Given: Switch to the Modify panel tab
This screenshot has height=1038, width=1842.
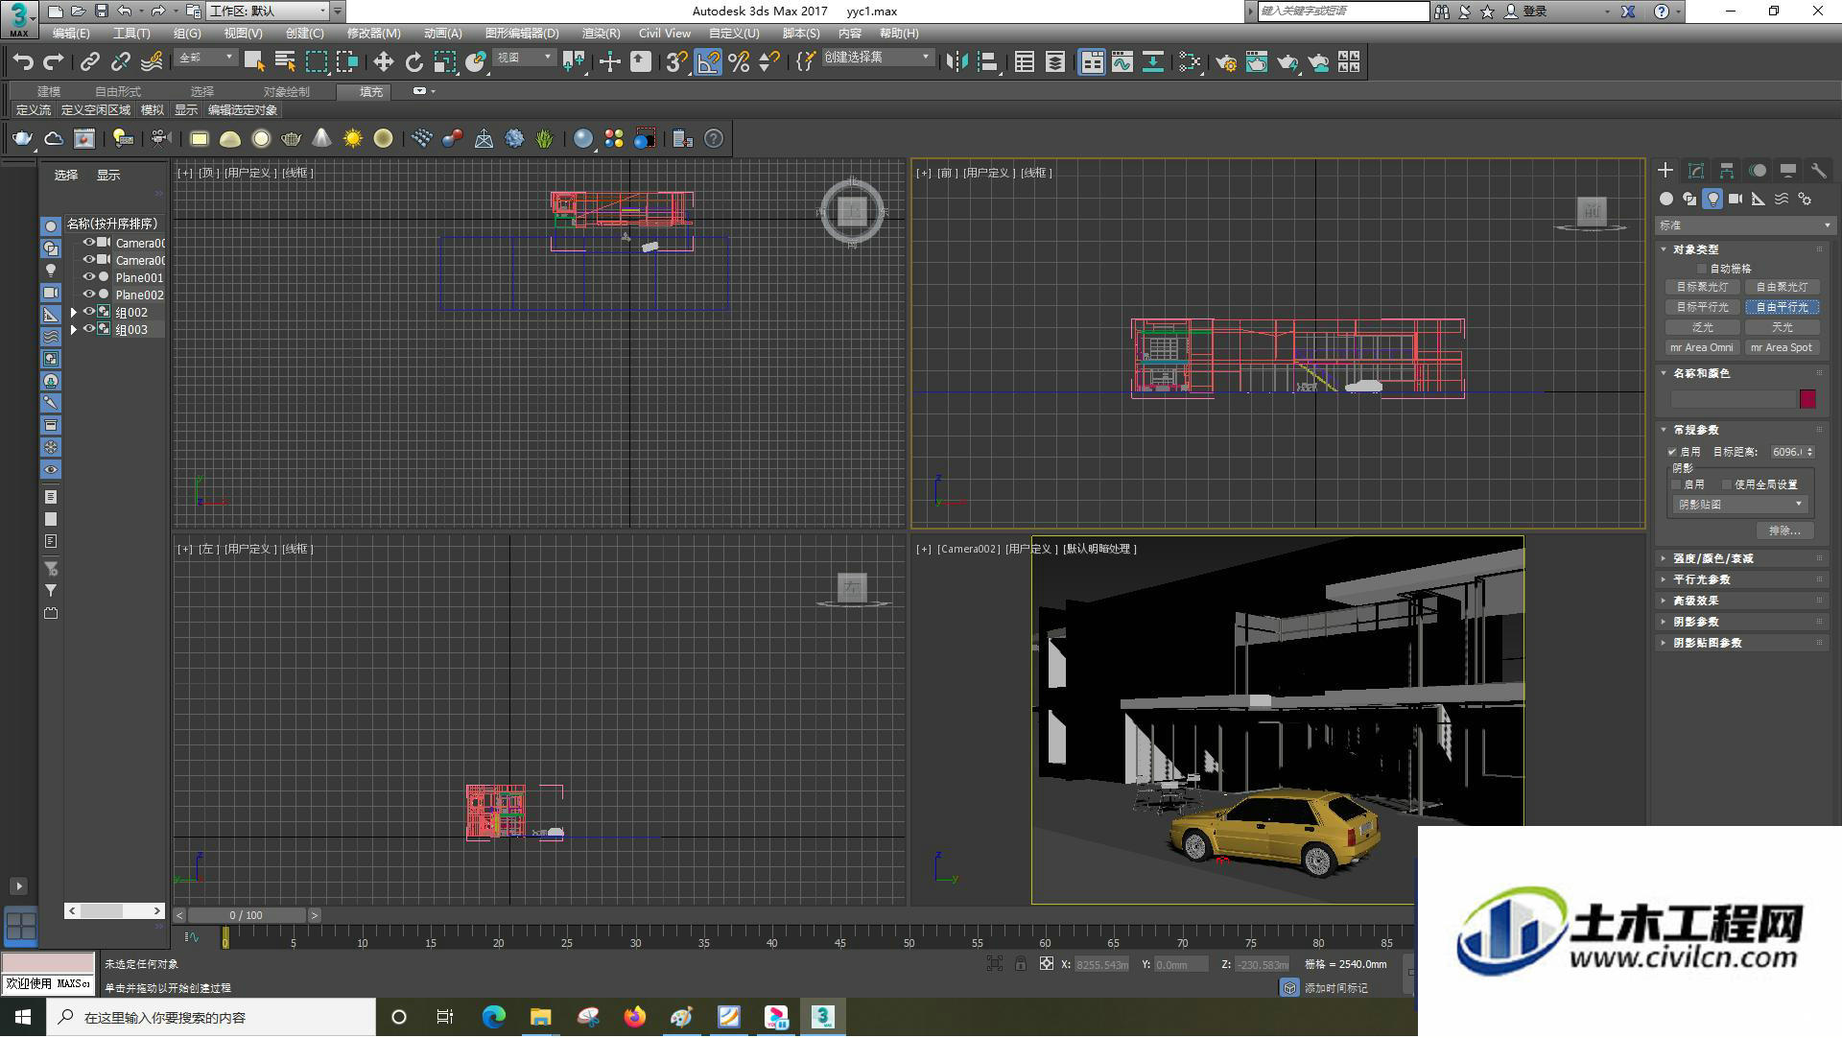Looking at the screenshot, I should click(1695, 171).
